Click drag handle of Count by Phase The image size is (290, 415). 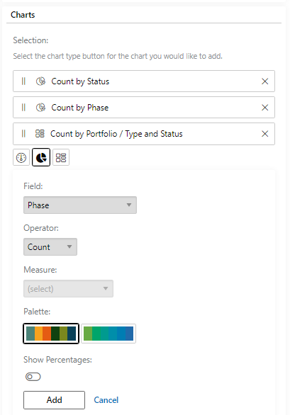click(23, 108)
